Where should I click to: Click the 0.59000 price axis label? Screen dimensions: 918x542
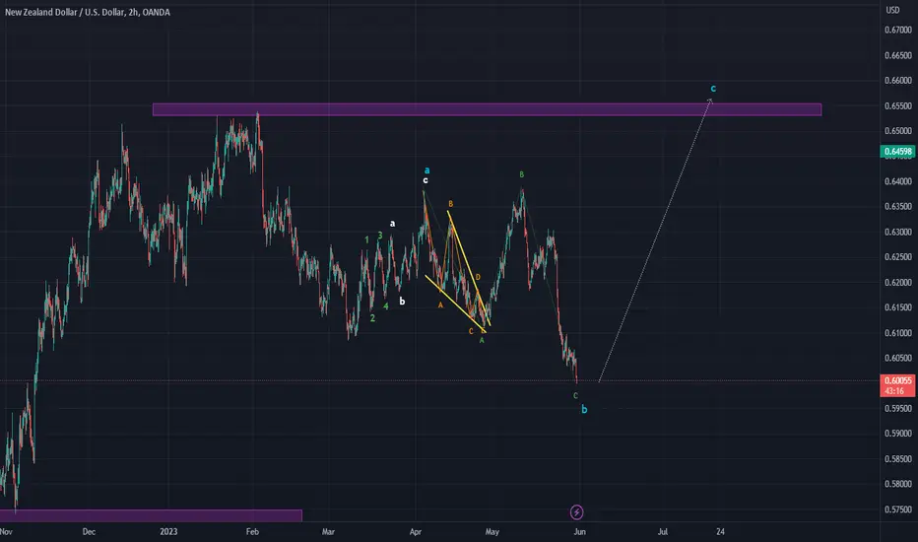coord(898,434)
